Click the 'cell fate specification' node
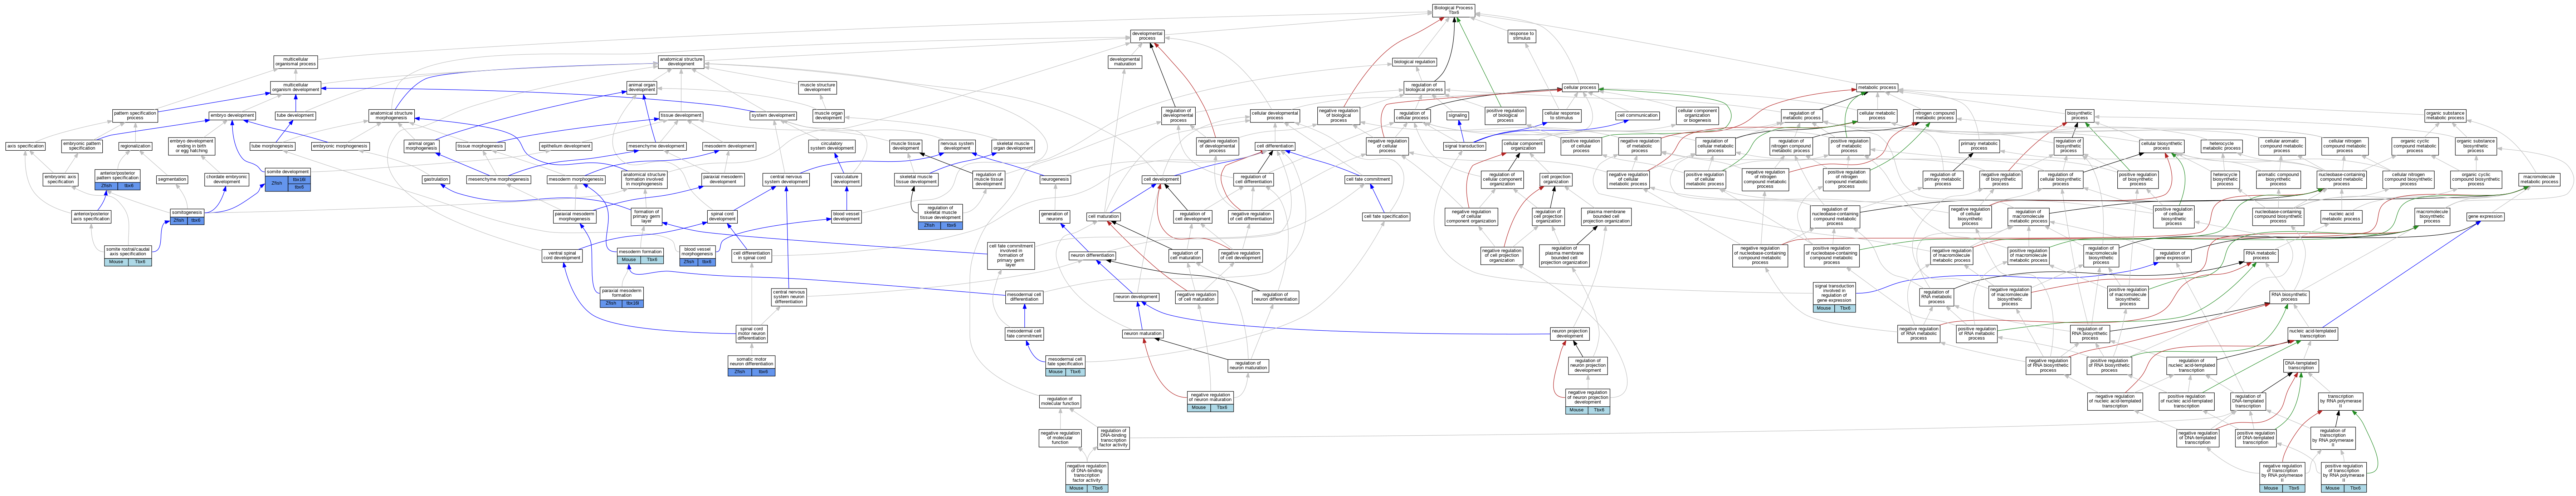This screenshot has height=496, width=2576. coord(1386,216)
